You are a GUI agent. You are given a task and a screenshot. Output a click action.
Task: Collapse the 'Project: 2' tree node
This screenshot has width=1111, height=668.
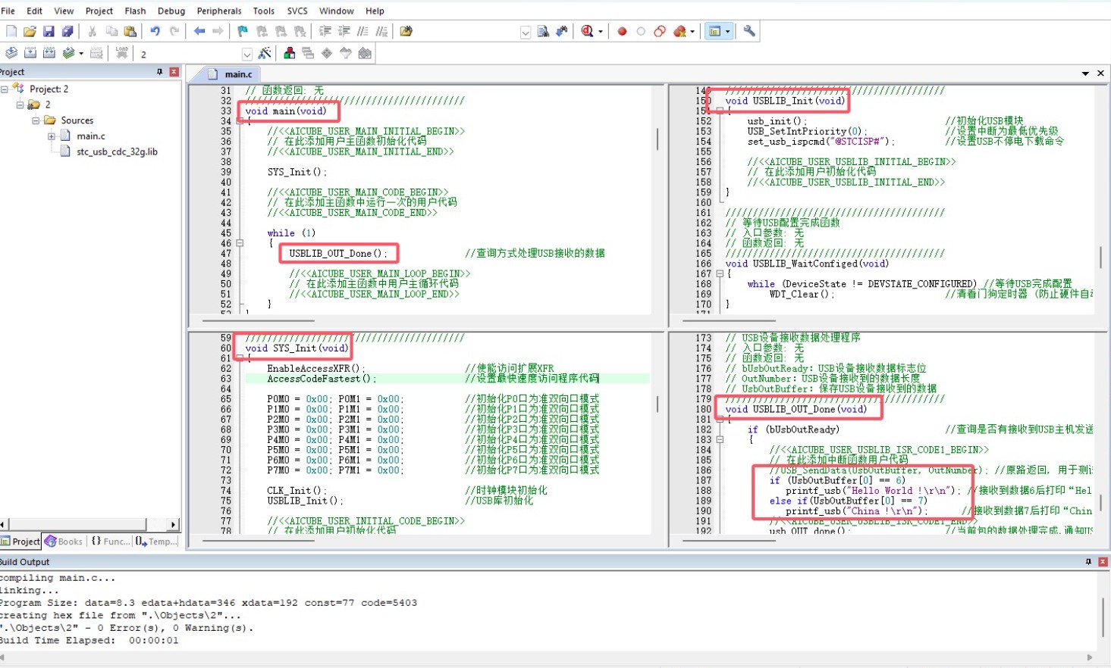coord(5,89)
